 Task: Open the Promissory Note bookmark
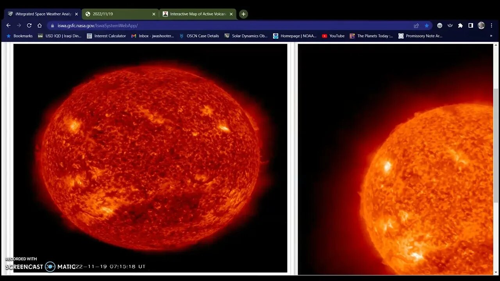coord(420,36)
